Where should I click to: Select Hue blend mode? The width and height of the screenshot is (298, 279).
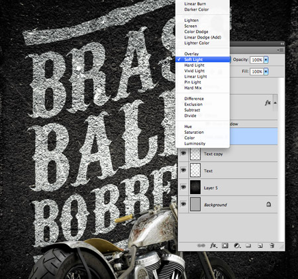click(188, 127)
